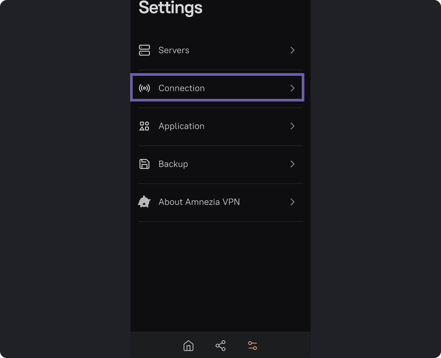The width and height of the screenshot is (441, 358).
Task: Go to Home in bottom navigation
Action: click(188, 346)
